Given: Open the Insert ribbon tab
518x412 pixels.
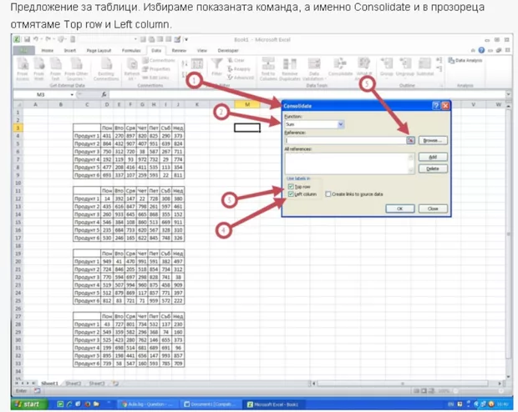Looking at the screenshot, I should click(x=69, y=51).
